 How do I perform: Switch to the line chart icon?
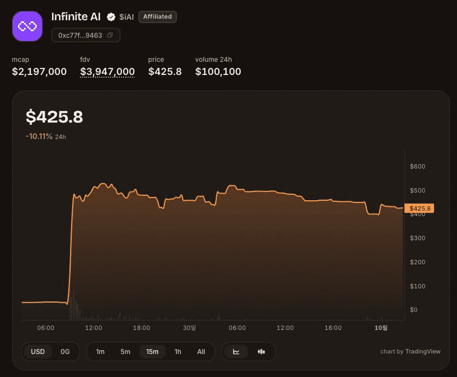pos(236,352)
